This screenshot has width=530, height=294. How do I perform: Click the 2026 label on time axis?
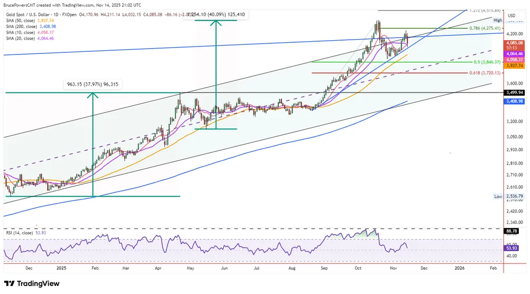460,269
